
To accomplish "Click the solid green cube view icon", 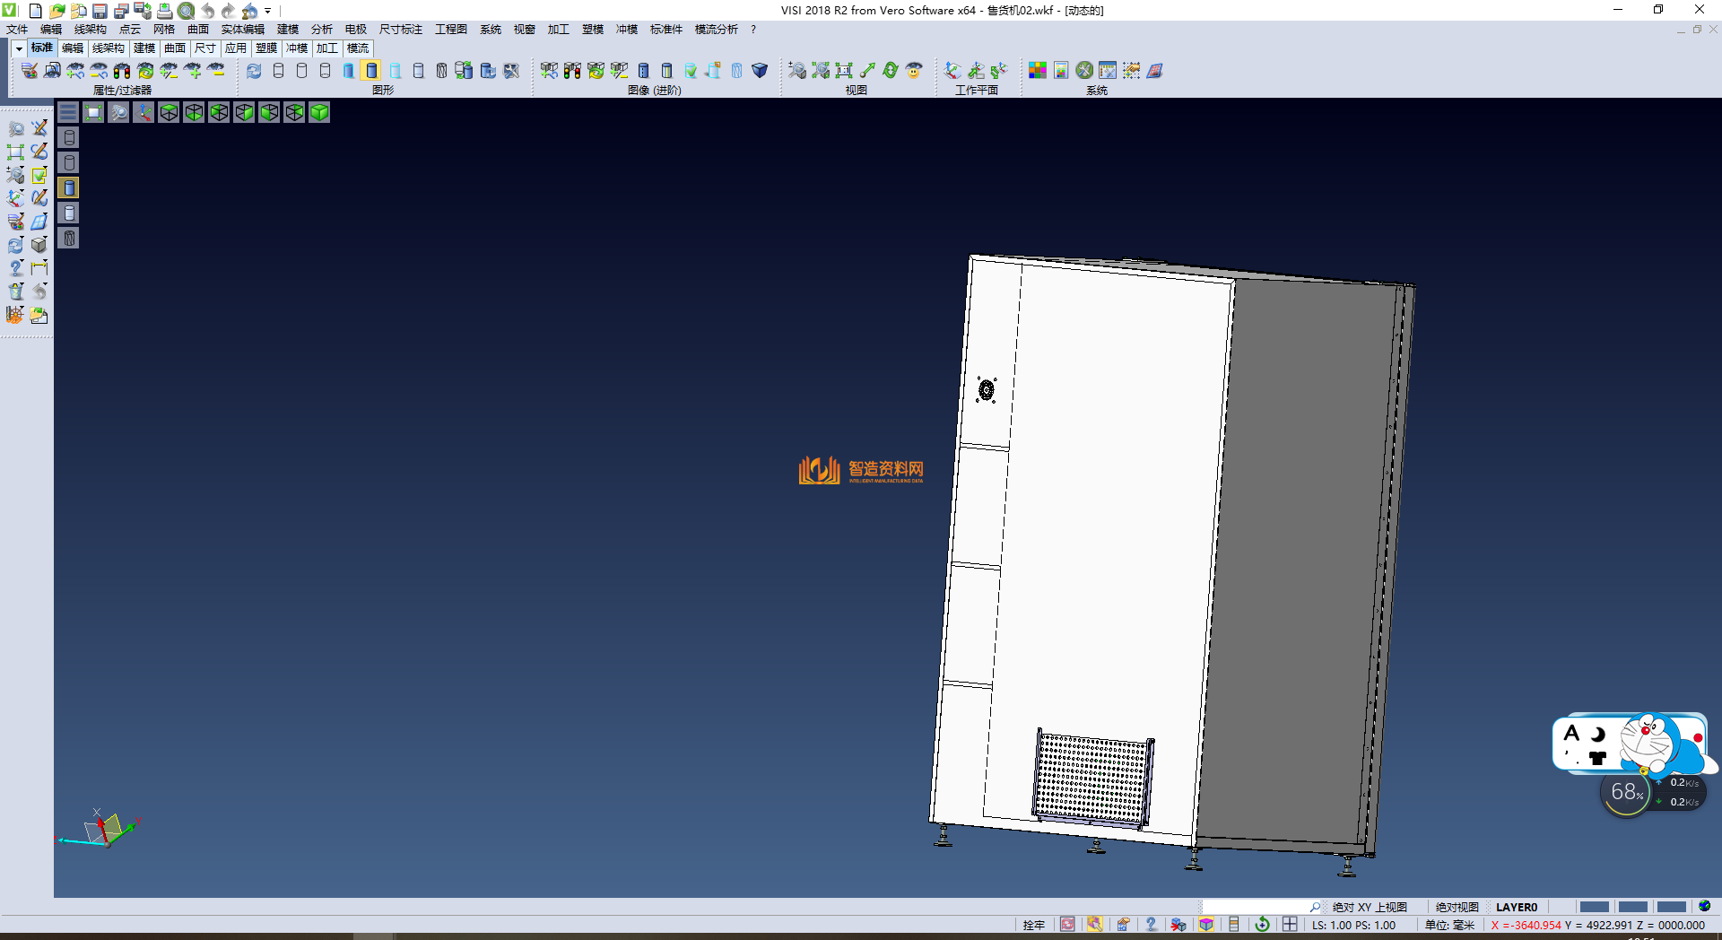I will [319, 112].
